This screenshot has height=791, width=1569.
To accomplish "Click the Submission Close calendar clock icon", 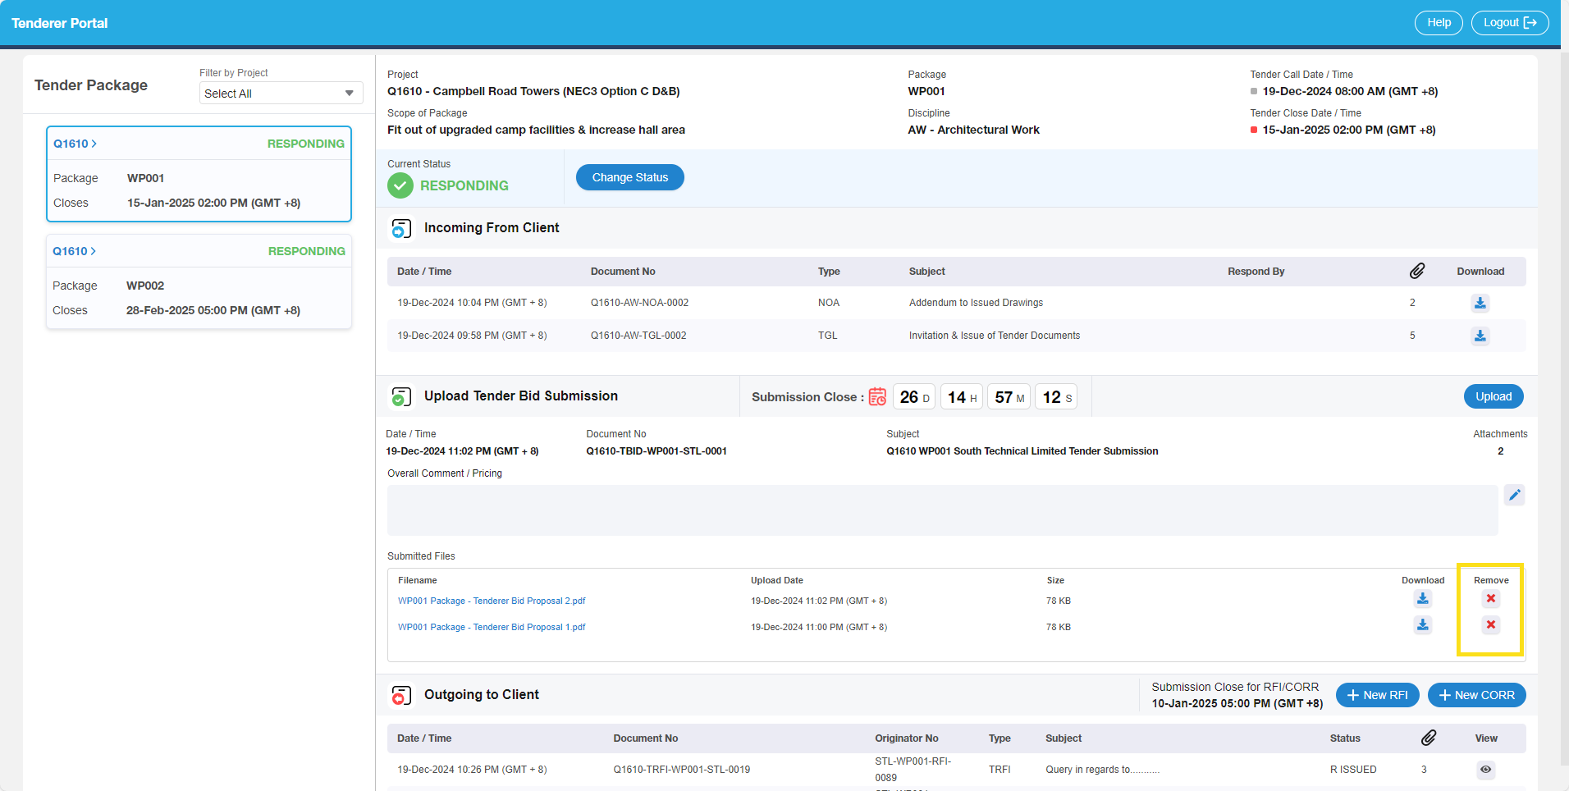I will click(877, 396).
